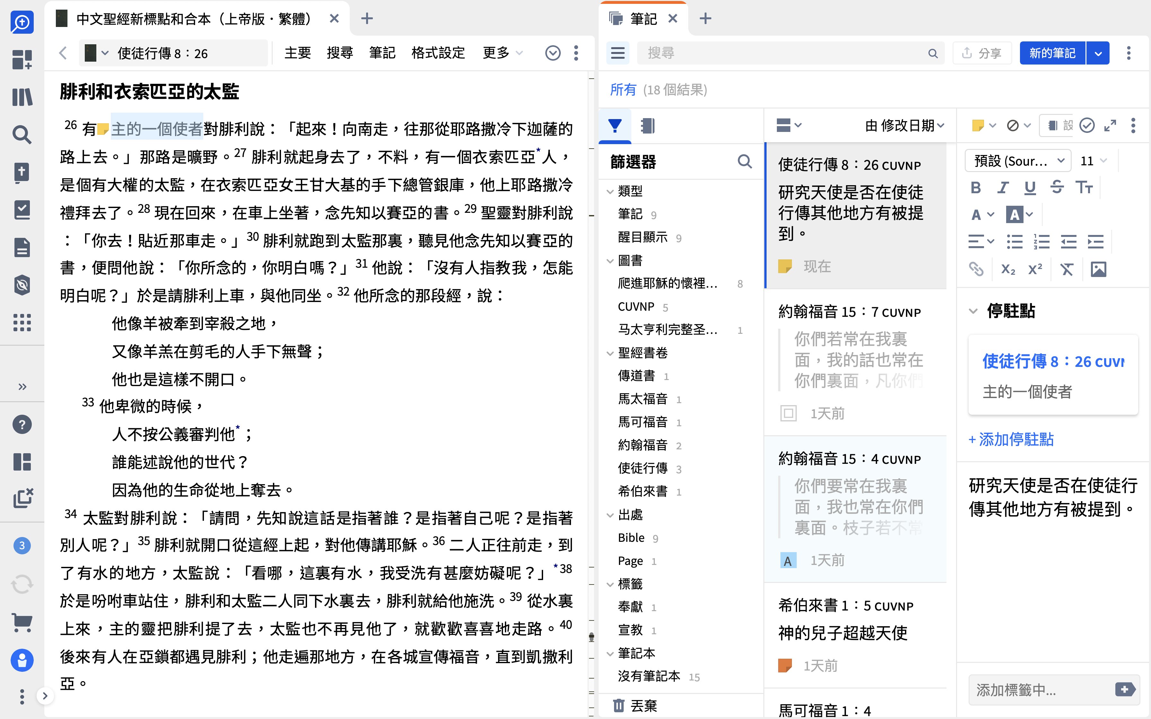Screen dimensions: 1151x719
Task: Open the tools grid icon in the sidebar
Action: coord(22,322)
